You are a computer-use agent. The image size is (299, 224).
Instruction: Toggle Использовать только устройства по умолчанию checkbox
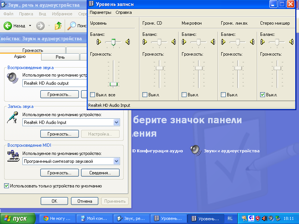pos(6,186)
